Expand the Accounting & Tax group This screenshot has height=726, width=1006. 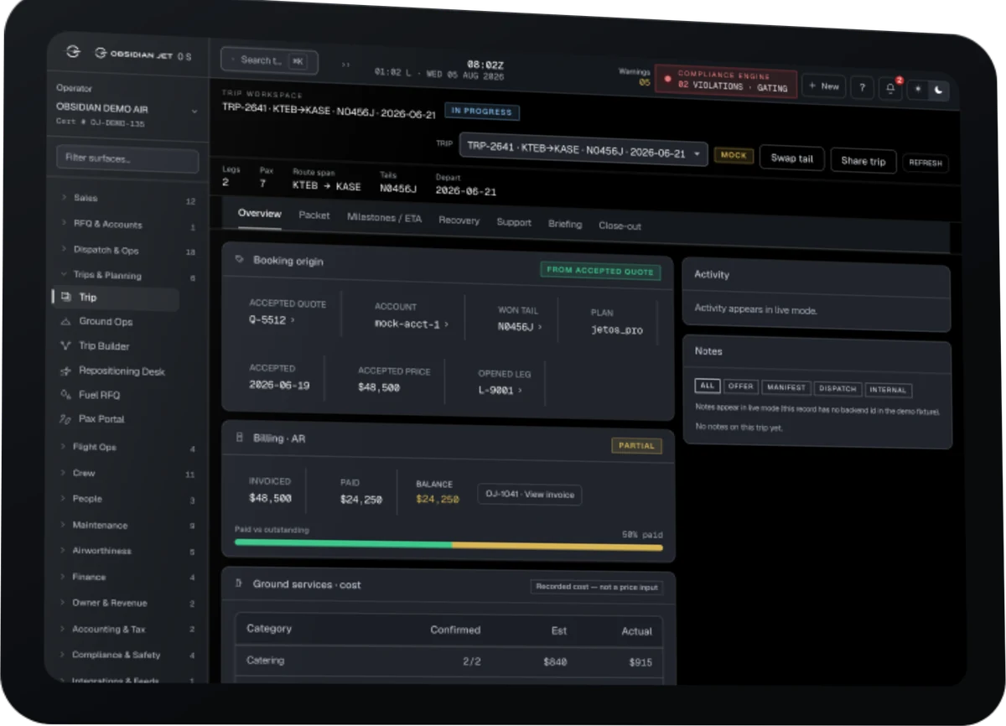pyautogui.click(x=127, y=630)
